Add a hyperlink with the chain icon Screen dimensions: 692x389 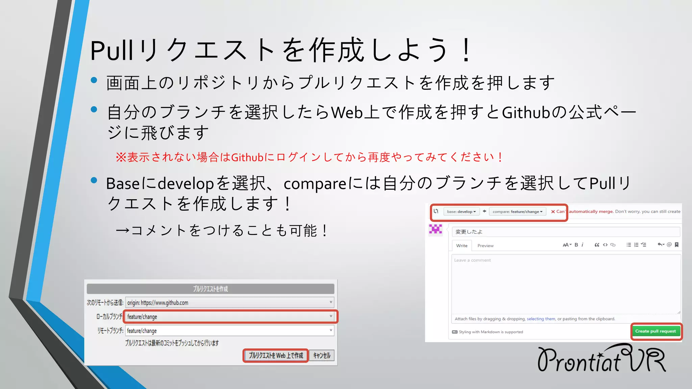pos(613,245)
